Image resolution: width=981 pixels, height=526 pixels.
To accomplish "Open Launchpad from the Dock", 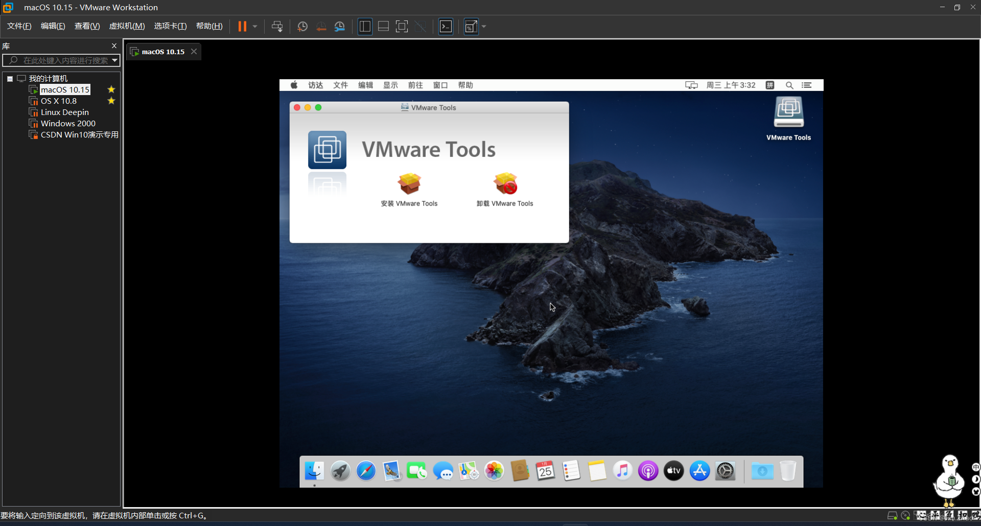I will pos(340,471).
